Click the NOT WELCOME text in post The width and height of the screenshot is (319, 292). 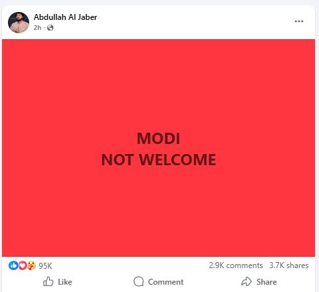[159, 159]
